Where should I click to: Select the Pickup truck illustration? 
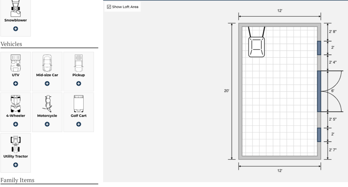coord(79,63)
